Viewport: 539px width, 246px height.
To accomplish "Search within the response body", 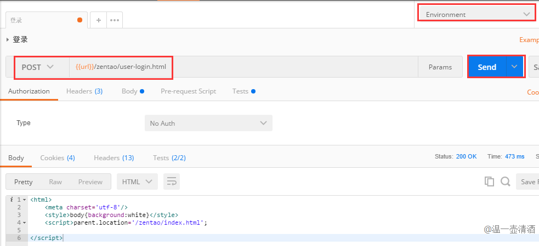I will point(506,181).
